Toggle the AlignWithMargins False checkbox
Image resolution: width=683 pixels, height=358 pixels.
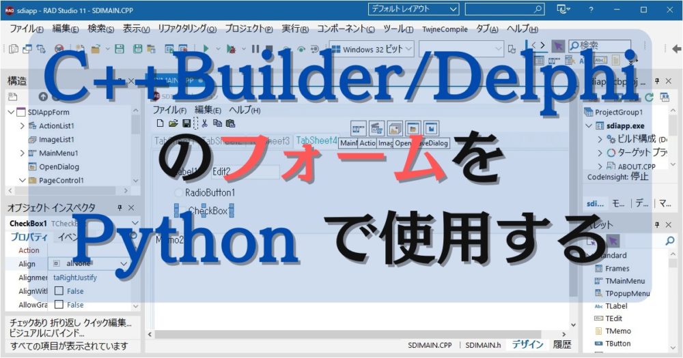tap(59, 291)
